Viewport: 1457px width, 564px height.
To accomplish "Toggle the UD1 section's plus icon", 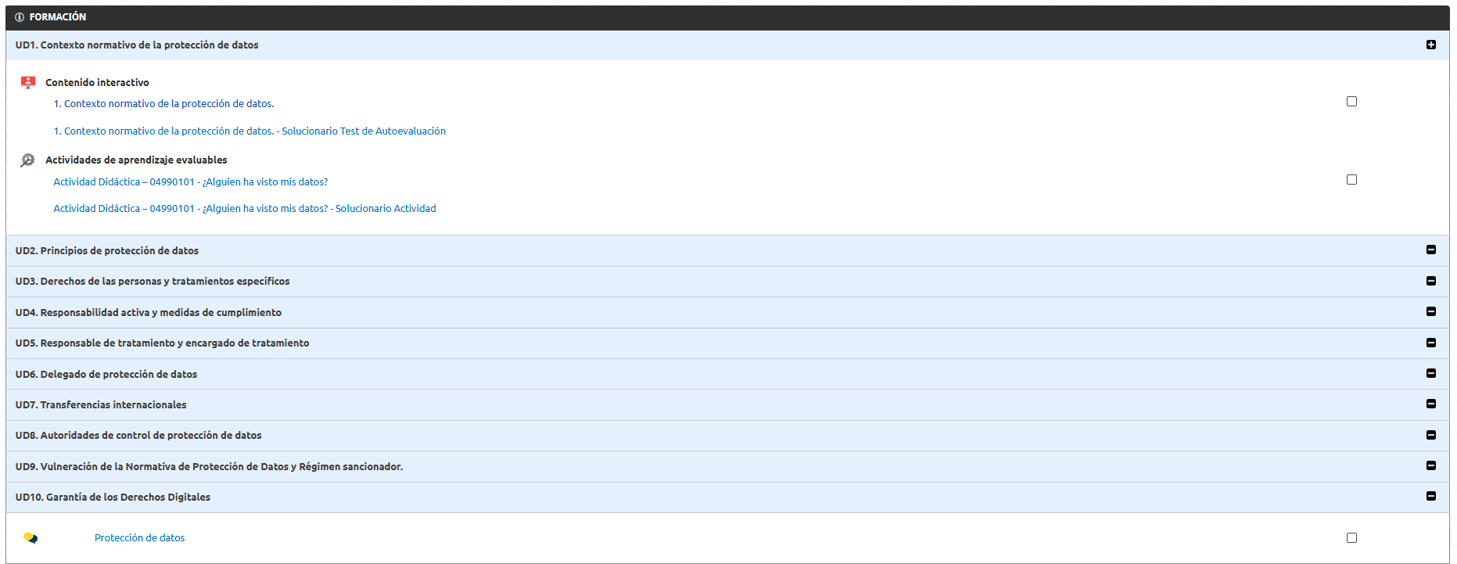I will pos(1430,45).
